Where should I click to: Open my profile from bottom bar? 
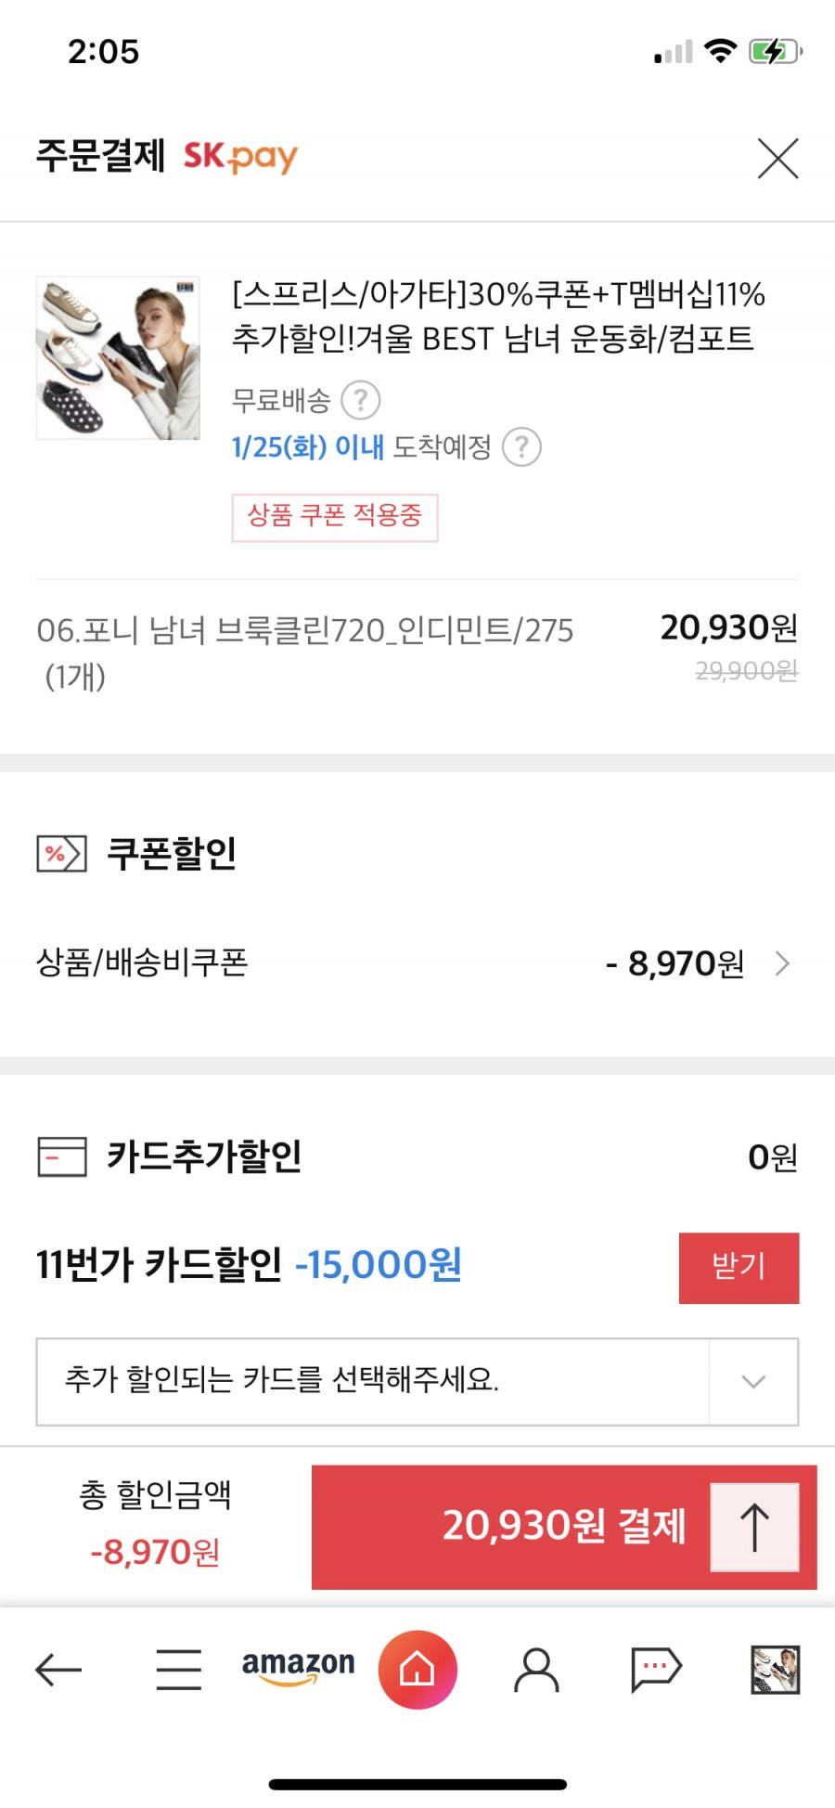point(536,1670)
